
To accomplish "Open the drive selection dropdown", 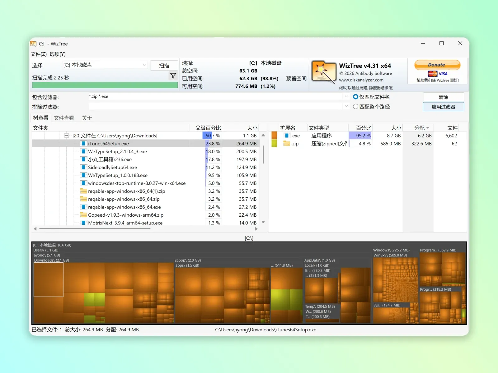I will click(144, 65).
